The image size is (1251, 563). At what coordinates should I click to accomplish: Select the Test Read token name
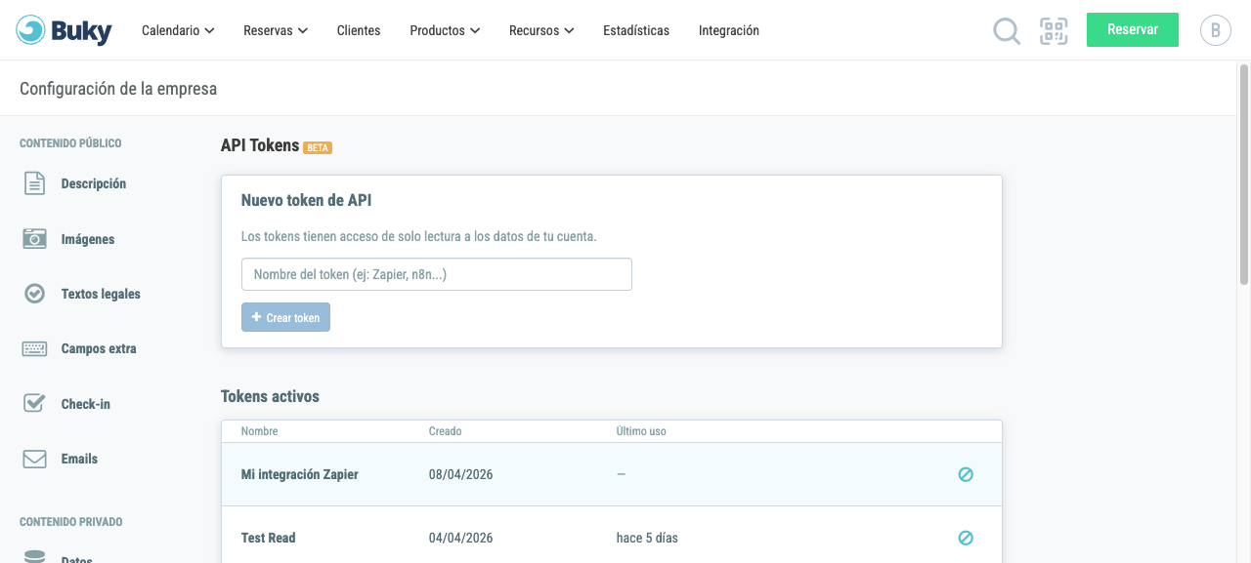pyautogui.click(x=269, y=538)
